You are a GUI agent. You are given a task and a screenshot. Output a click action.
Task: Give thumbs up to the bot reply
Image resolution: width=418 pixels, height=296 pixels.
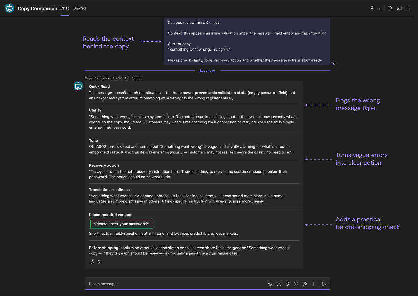click(92, 262)
